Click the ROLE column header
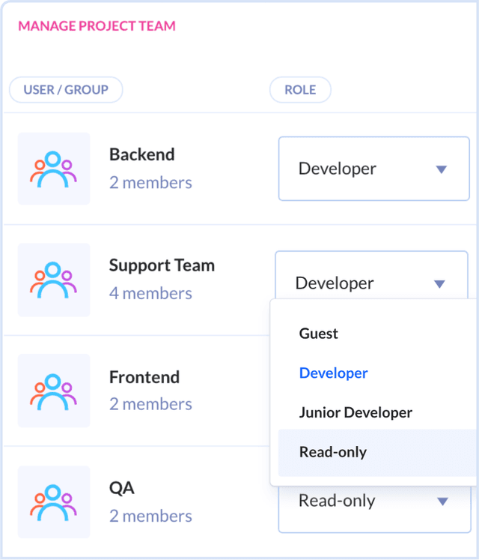The width and height of the screenshot is (479, 560). [x=300, y=90]
